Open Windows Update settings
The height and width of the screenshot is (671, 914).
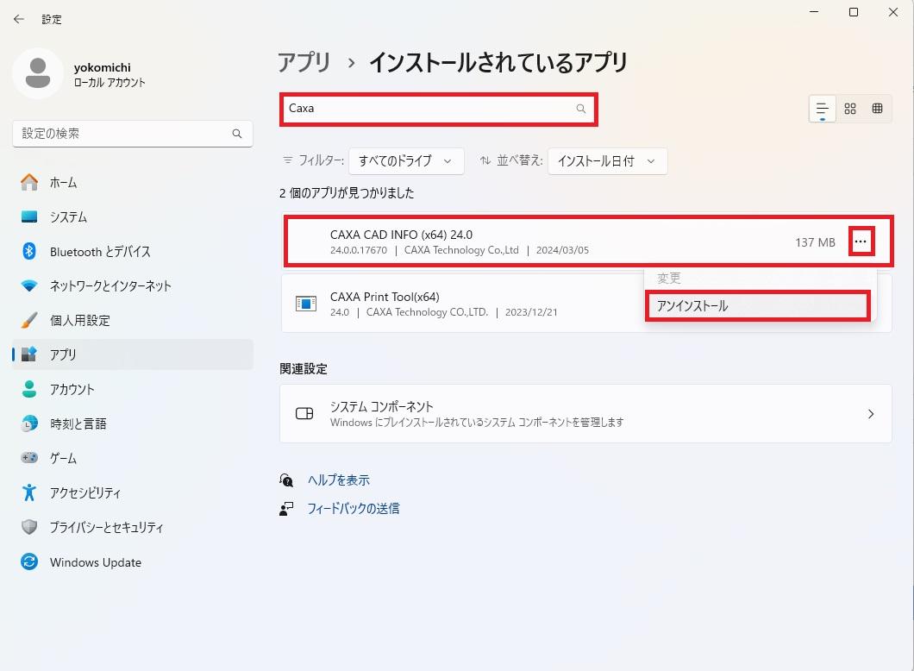point(95,562)
